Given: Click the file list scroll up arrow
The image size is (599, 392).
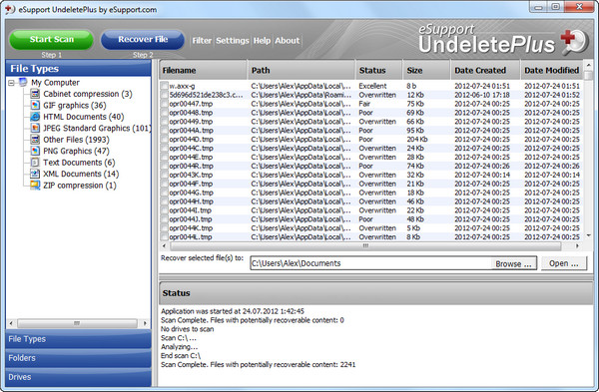Looking at the screenshot, I should click(589, 65).
